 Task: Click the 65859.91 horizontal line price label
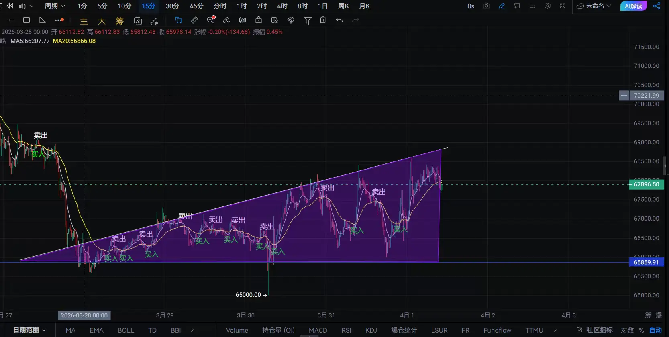646,262
